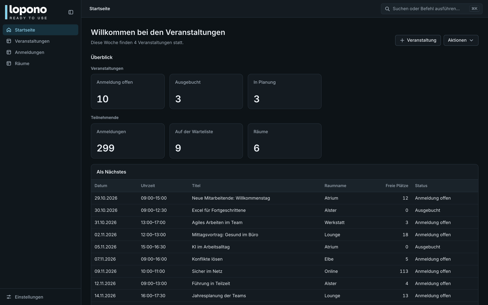Image resolution: width=488 pixels, height=305 pixels.
Task: Sort by the Titel column header
Action: [x=196, y=186]
